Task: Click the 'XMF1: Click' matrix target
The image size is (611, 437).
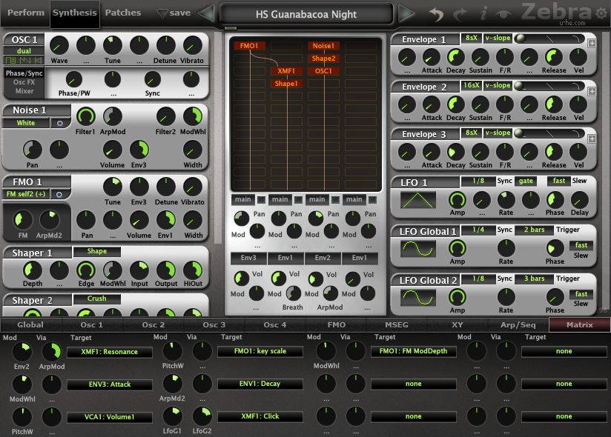Action: coord(260,416)
